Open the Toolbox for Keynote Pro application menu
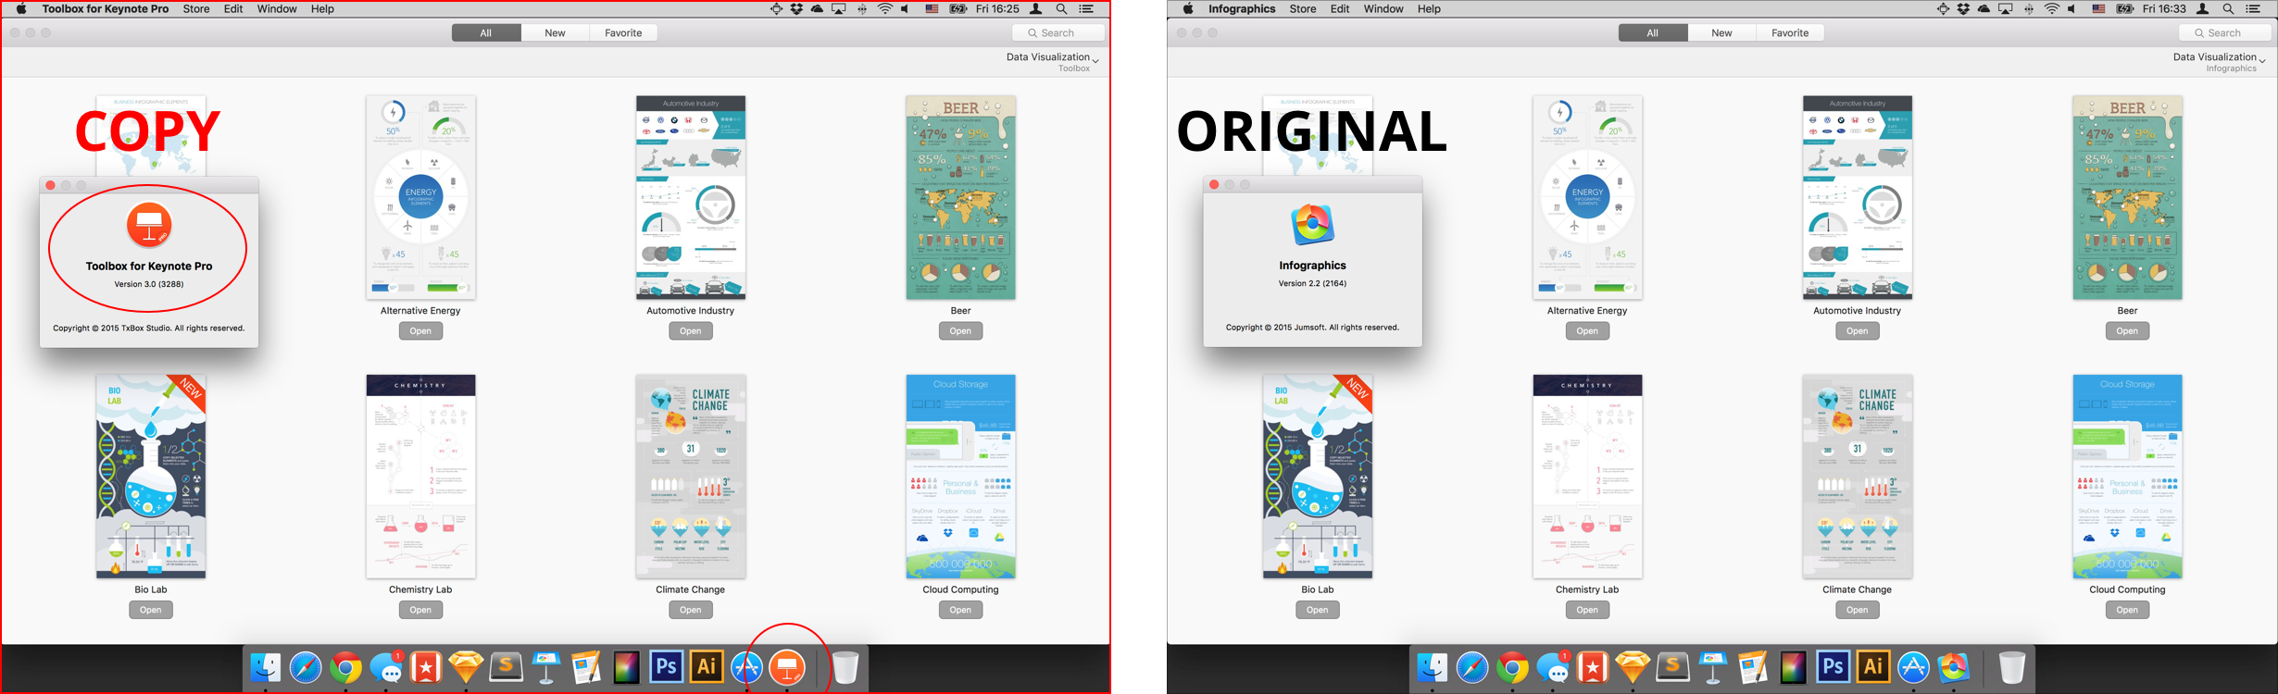This screenshot has height=694, width=2278. pos(106,9)
